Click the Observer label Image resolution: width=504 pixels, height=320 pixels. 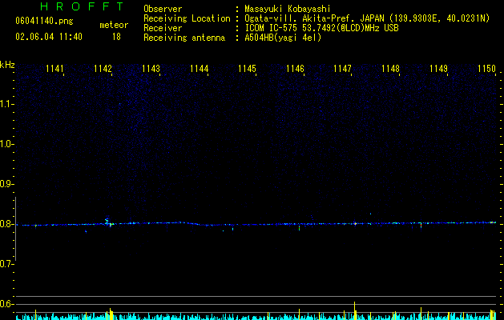[163, 9]
